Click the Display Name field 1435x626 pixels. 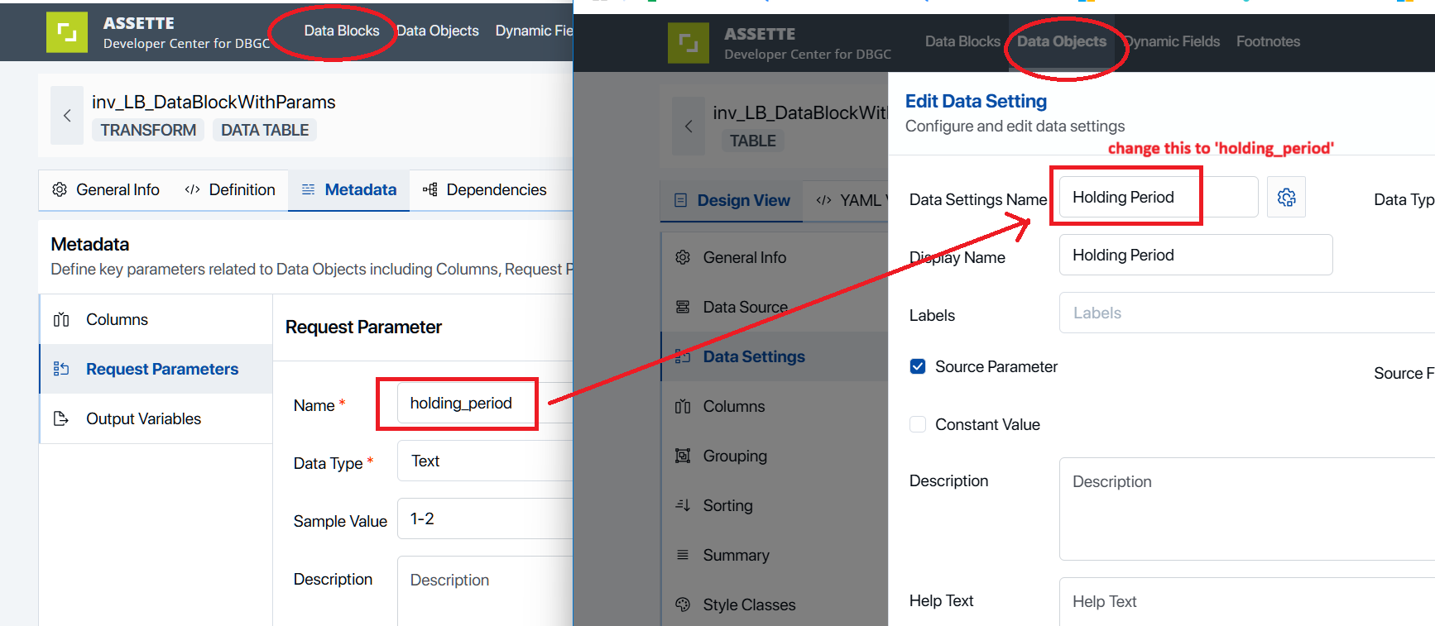coord(1196,255)
